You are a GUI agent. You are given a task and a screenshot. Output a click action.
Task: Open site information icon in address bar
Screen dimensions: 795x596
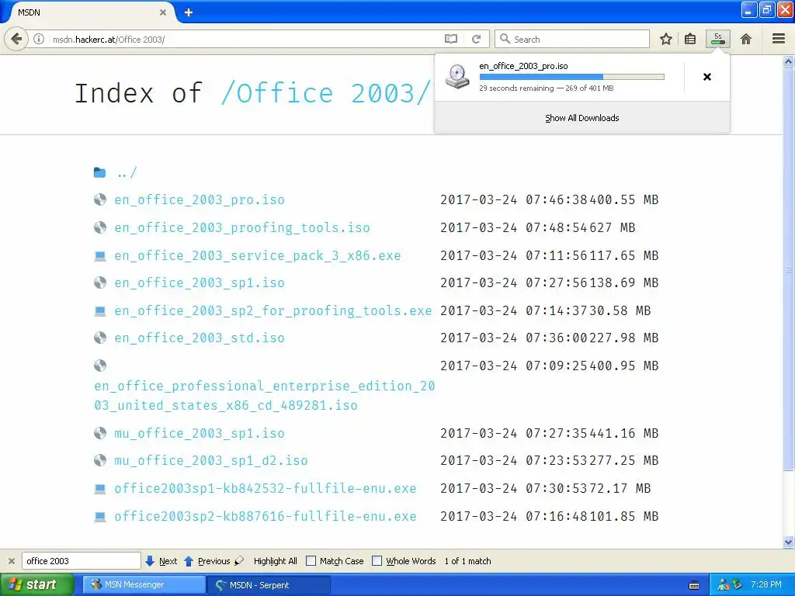[39, 39]
